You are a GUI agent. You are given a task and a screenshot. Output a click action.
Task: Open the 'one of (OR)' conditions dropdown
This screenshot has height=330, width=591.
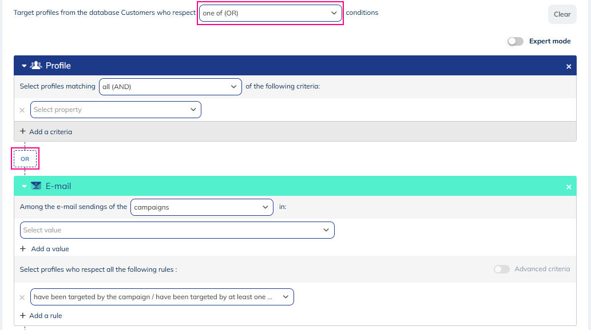(x=270, y=13)
